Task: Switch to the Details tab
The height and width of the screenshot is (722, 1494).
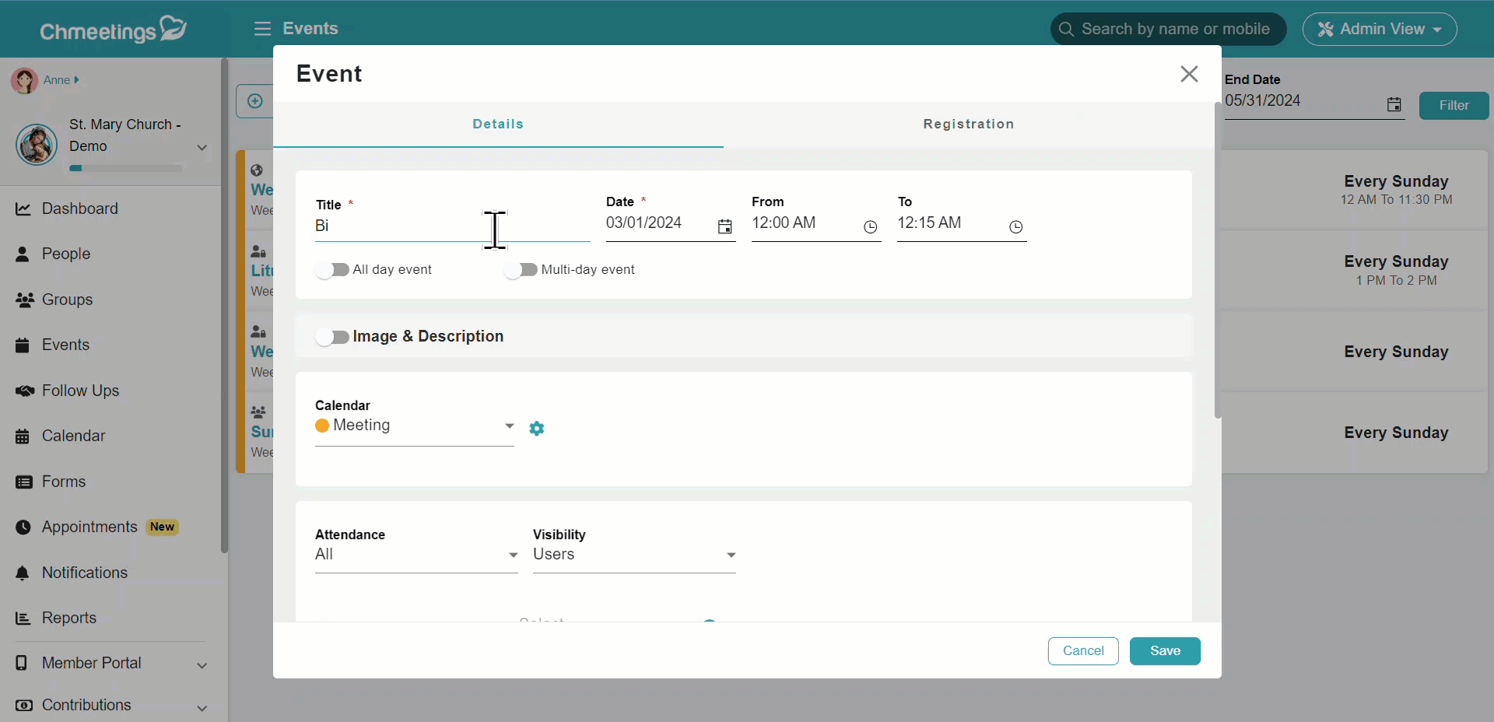Action: click(x=498, y=124)
